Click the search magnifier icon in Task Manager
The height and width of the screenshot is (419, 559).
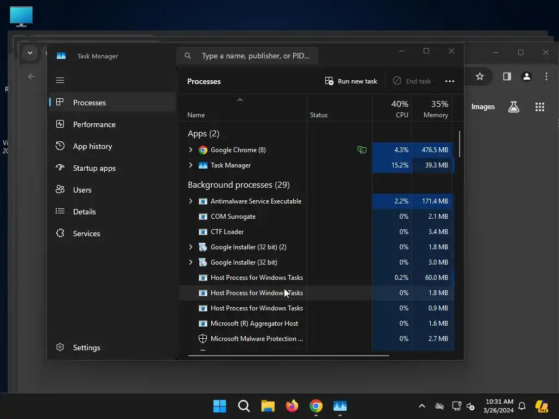pyautogui.click(x=188, y=56)
